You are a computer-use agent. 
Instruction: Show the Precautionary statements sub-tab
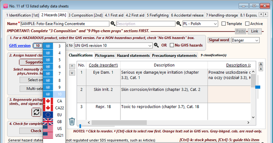tap(174, 55)
